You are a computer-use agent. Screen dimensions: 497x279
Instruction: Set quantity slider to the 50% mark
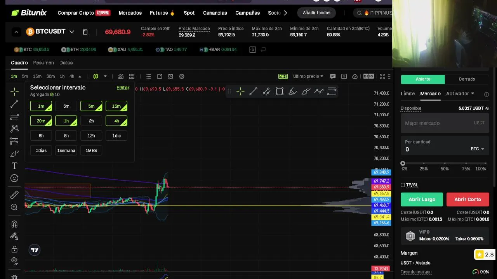[x=445, y=164]
